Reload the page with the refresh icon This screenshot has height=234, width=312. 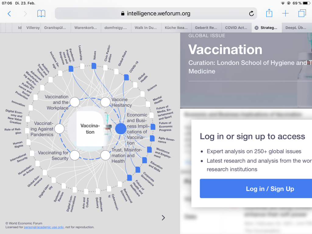(251, 14)
